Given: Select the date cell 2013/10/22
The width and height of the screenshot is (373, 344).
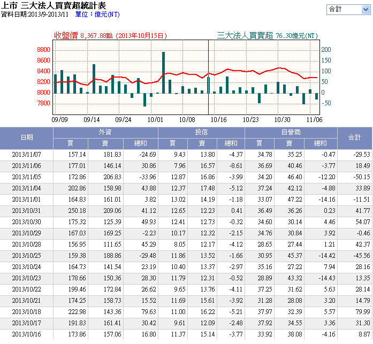Looking at the screenshot, I should 27,289.
